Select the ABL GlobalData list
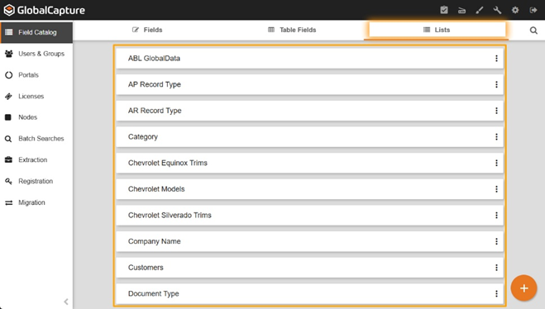 (x=309, y=59)
